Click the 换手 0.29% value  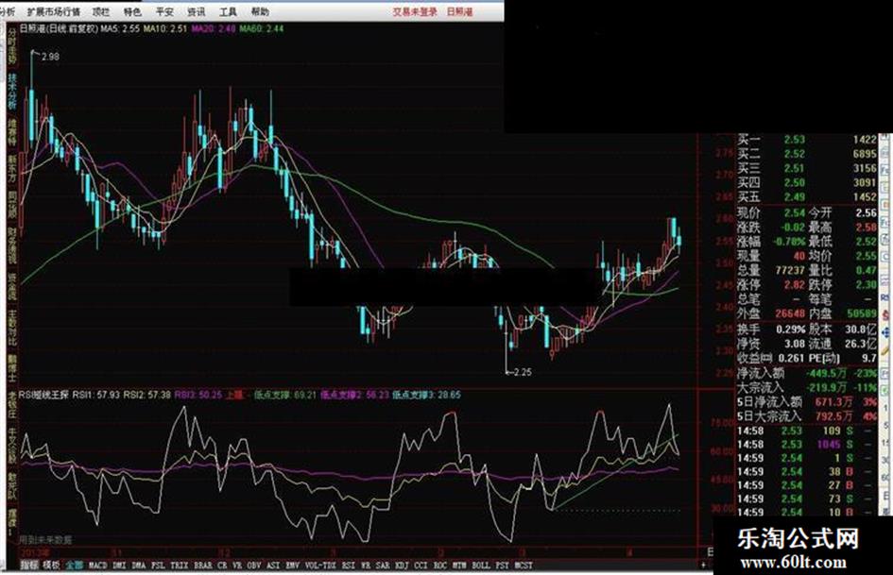pos(791,330)
